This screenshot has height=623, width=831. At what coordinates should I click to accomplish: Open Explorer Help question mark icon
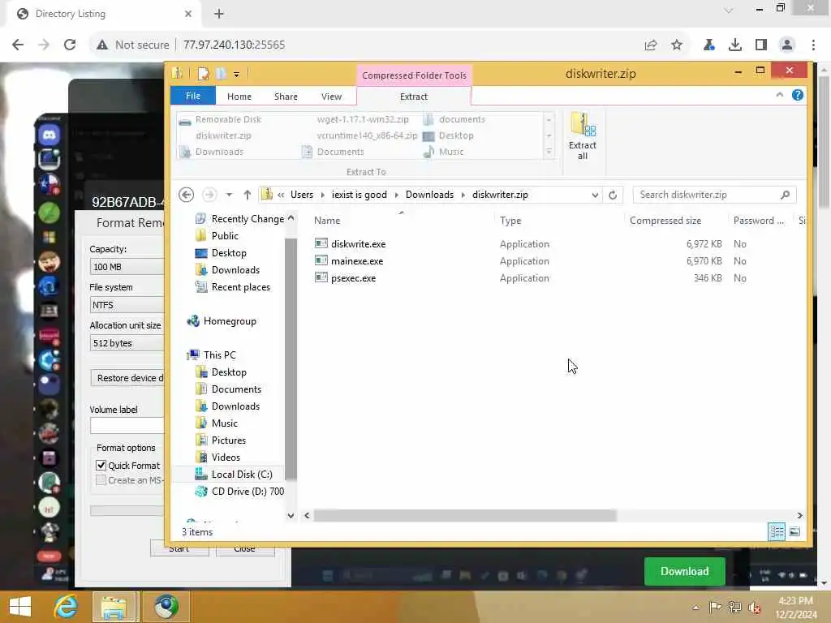[x=797, y=95]
